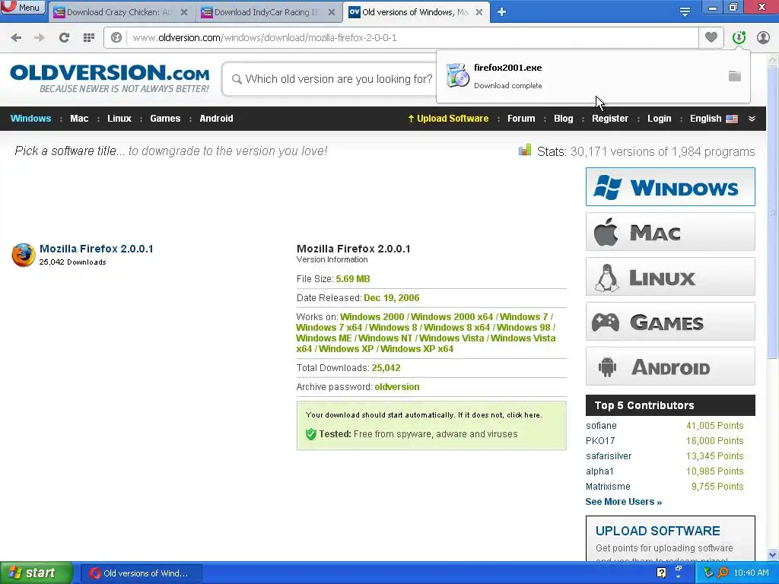The width and height of the screenshot is (779, 584).
Task: Open the tab menu icon in title bar
Action: [685, 12]
